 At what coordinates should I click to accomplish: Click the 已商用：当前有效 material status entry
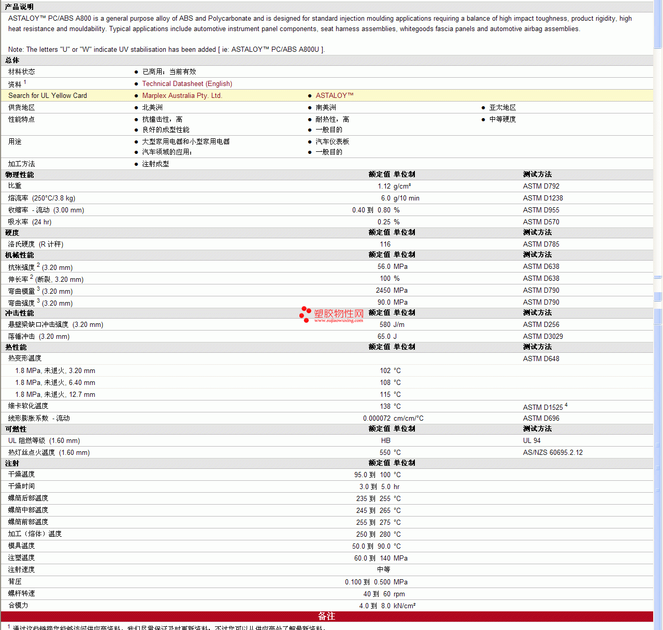pyautogui.click(x=169, y=71)
